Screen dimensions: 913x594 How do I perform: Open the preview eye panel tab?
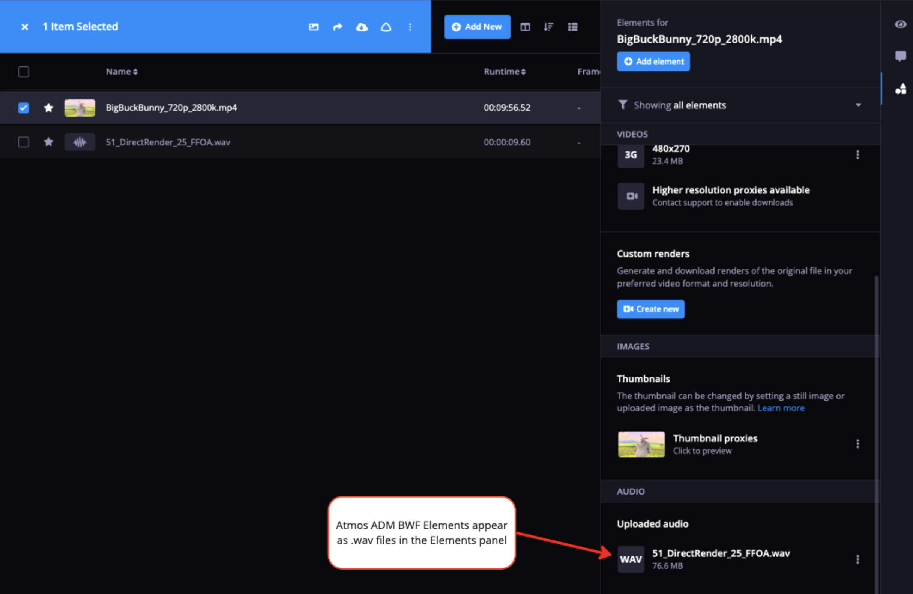pyautogui.click(x=900, y=24)
